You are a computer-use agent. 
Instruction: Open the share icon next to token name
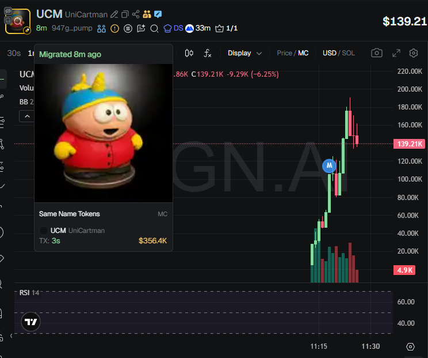136,14
